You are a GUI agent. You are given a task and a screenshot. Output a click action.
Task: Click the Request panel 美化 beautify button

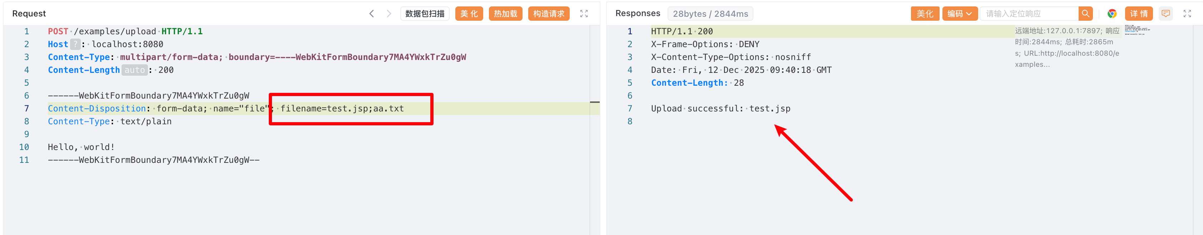pyautogui.click(x=469, y=14)
